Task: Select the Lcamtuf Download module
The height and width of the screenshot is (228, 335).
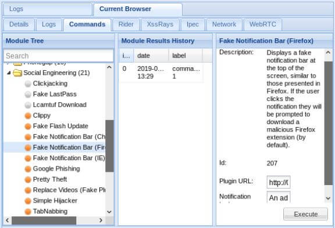Action: 59,105
